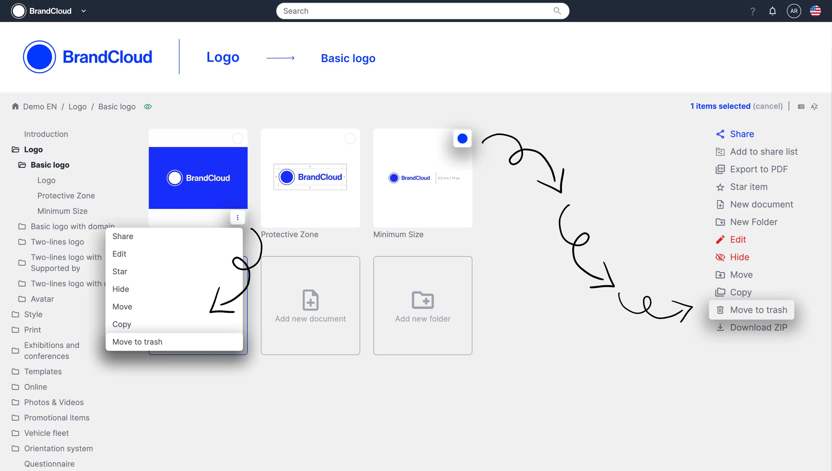The image size is (832, 471).
Task: Click the Add new folder icon
Action: (423, 300)
